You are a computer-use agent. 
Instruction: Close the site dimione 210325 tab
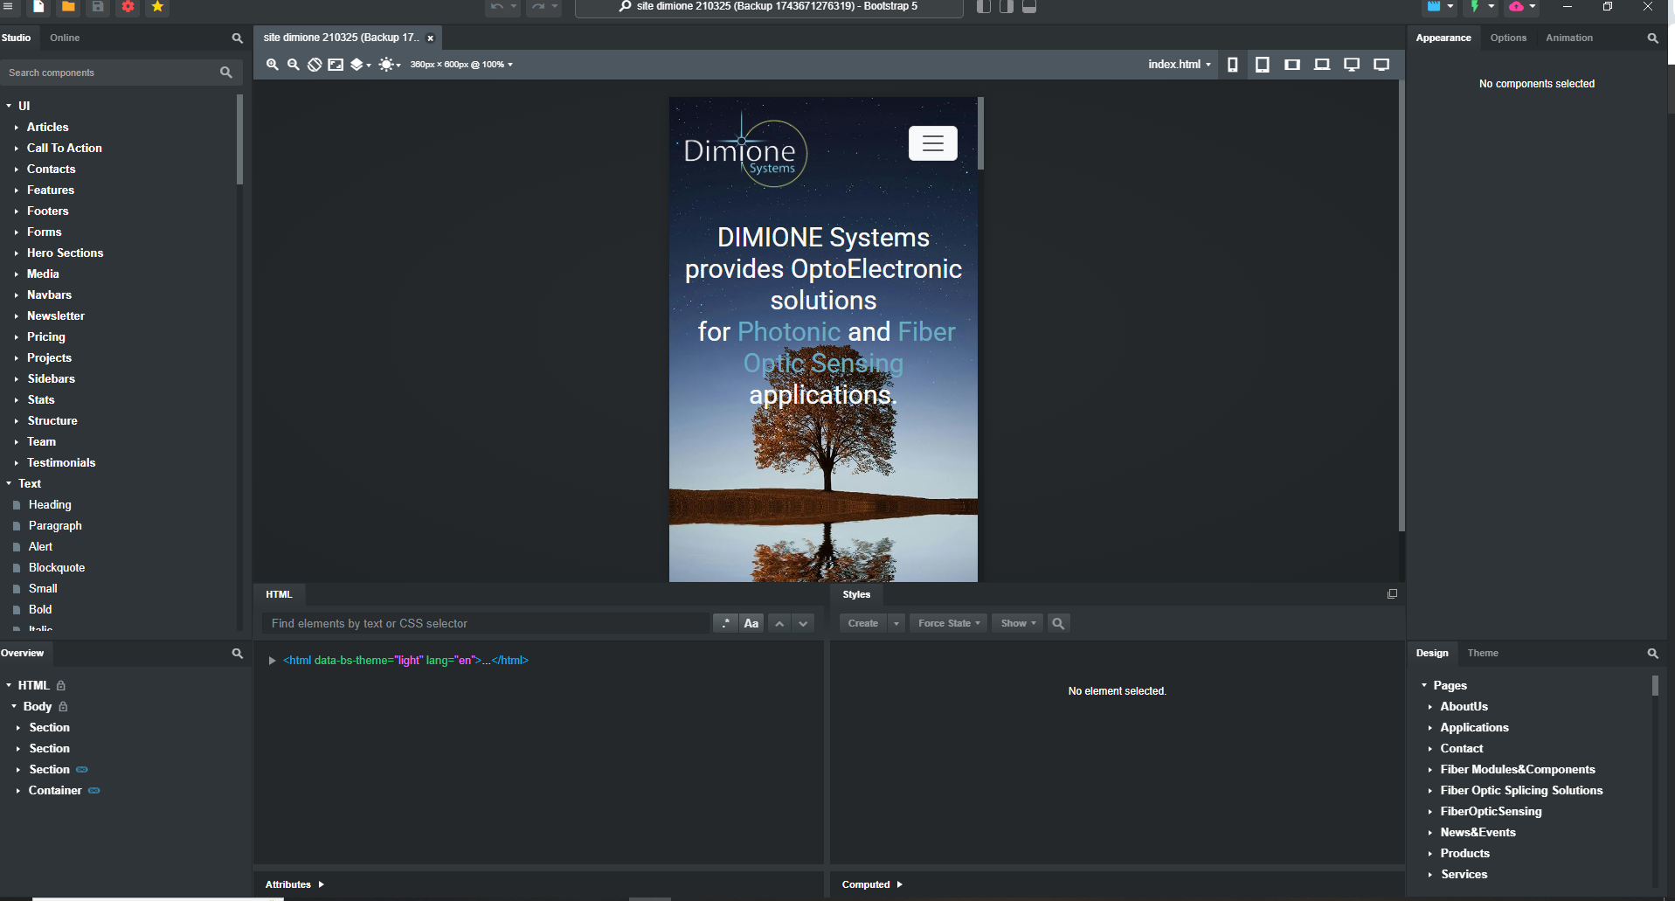430,38
